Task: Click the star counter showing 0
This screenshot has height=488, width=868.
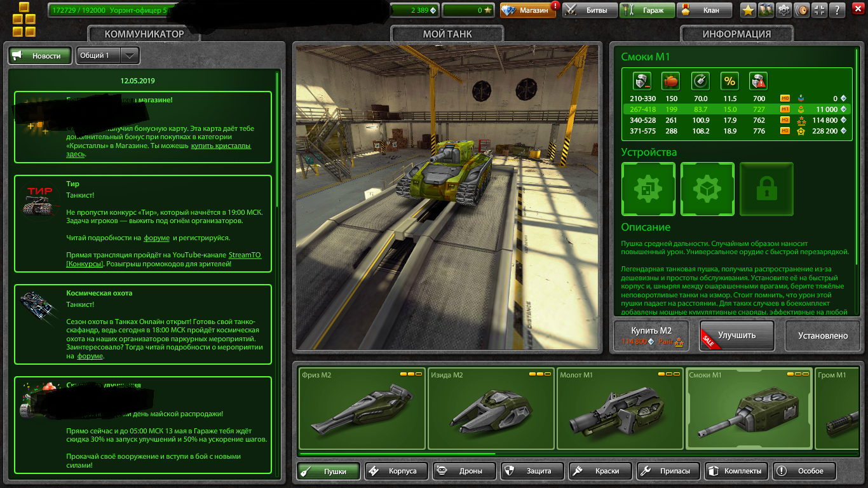Action: tap(468, 10)
